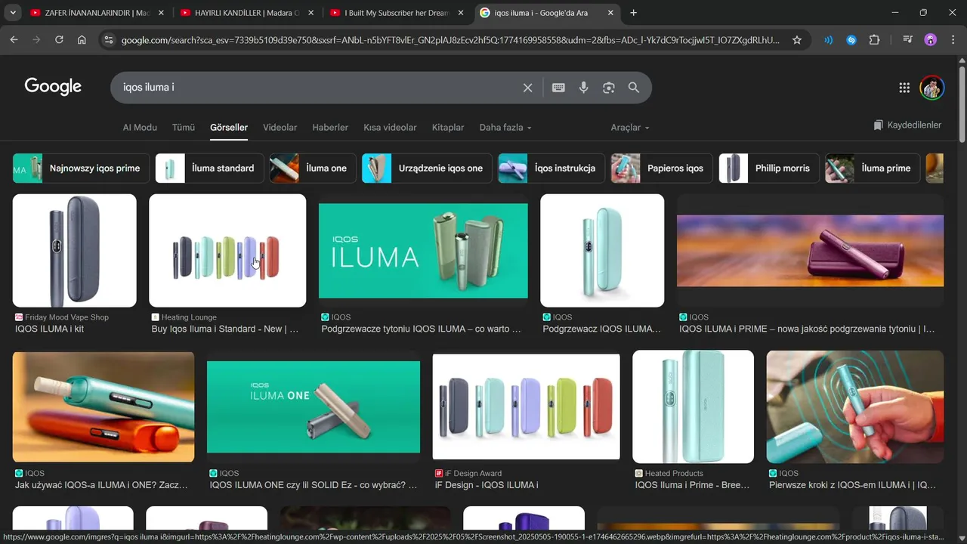View site information icon in address bar
Viewport: 967px width, 544px height.
(109, 40)
